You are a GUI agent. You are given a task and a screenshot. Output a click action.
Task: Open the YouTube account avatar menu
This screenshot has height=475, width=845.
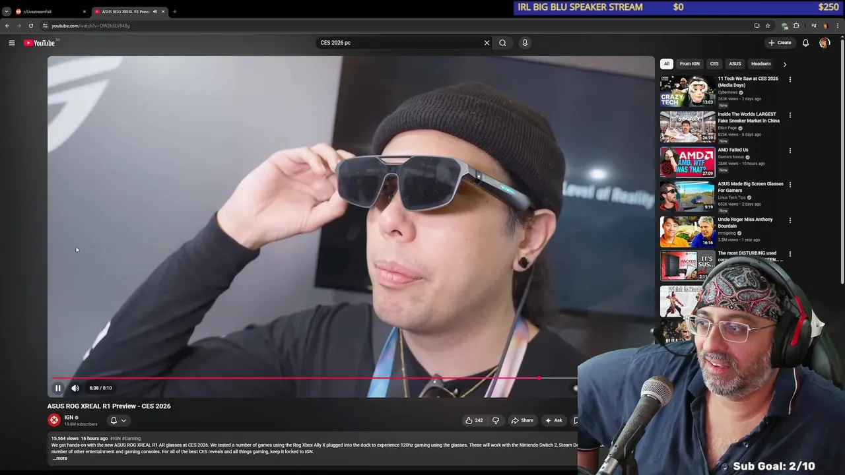(824, 43)
